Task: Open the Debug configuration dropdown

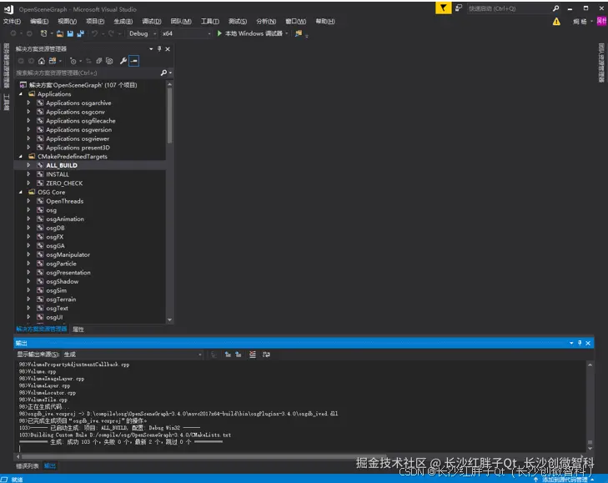Action: (x=143, y=33)
